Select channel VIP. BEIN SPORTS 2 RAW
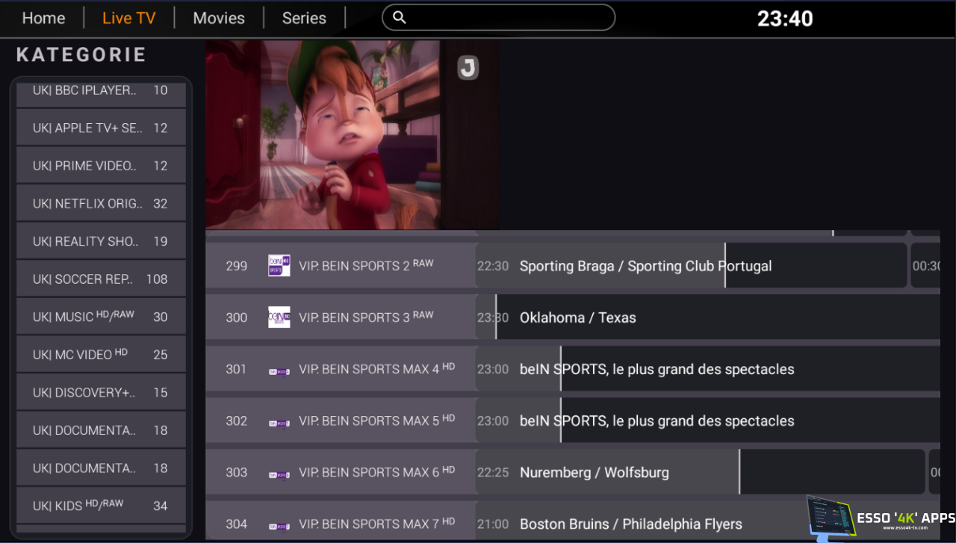This screenshot has width=956, height=543. (x=341, y=266)
